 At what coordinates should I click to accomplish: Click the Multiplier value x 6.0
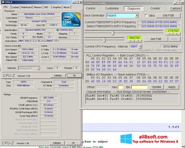click(28, 53)
